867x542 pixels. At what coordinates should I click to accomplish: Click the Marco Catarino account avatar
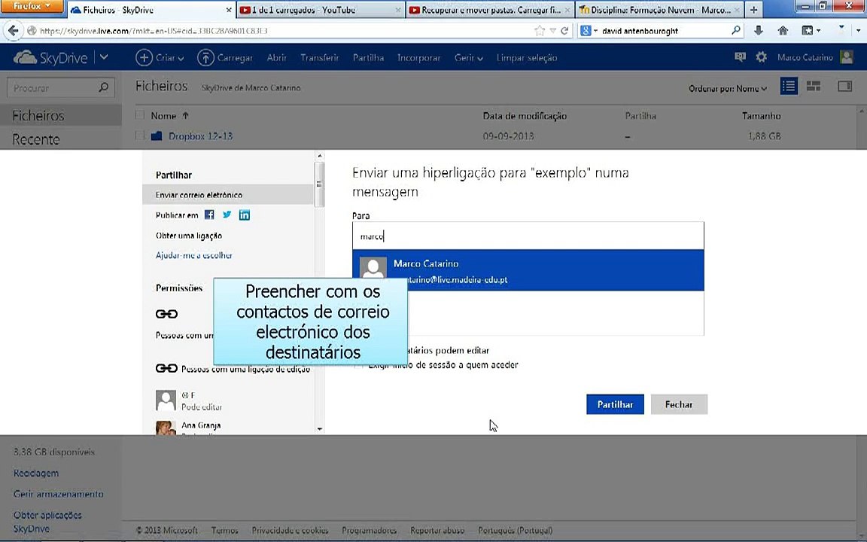tap(847, 56)
